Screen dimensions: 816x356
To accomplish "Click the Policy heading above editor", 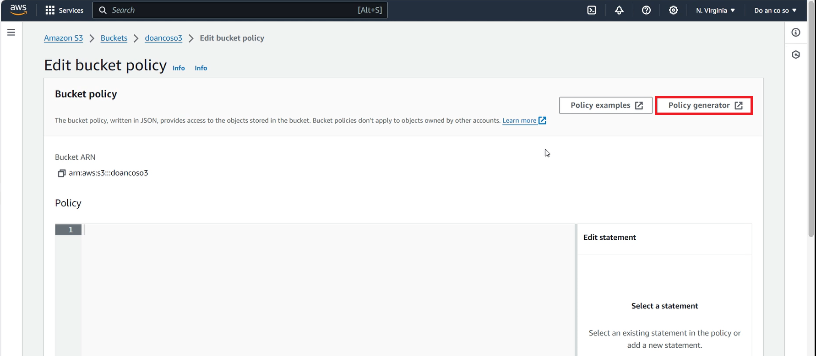I will [68, 203].
